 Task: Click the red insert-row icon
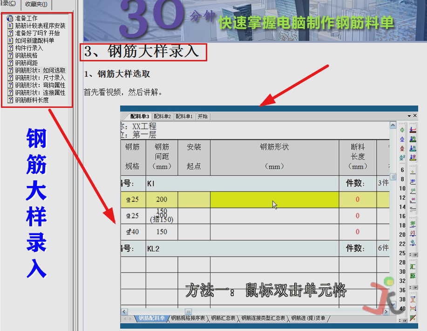[x=413, y=130]
